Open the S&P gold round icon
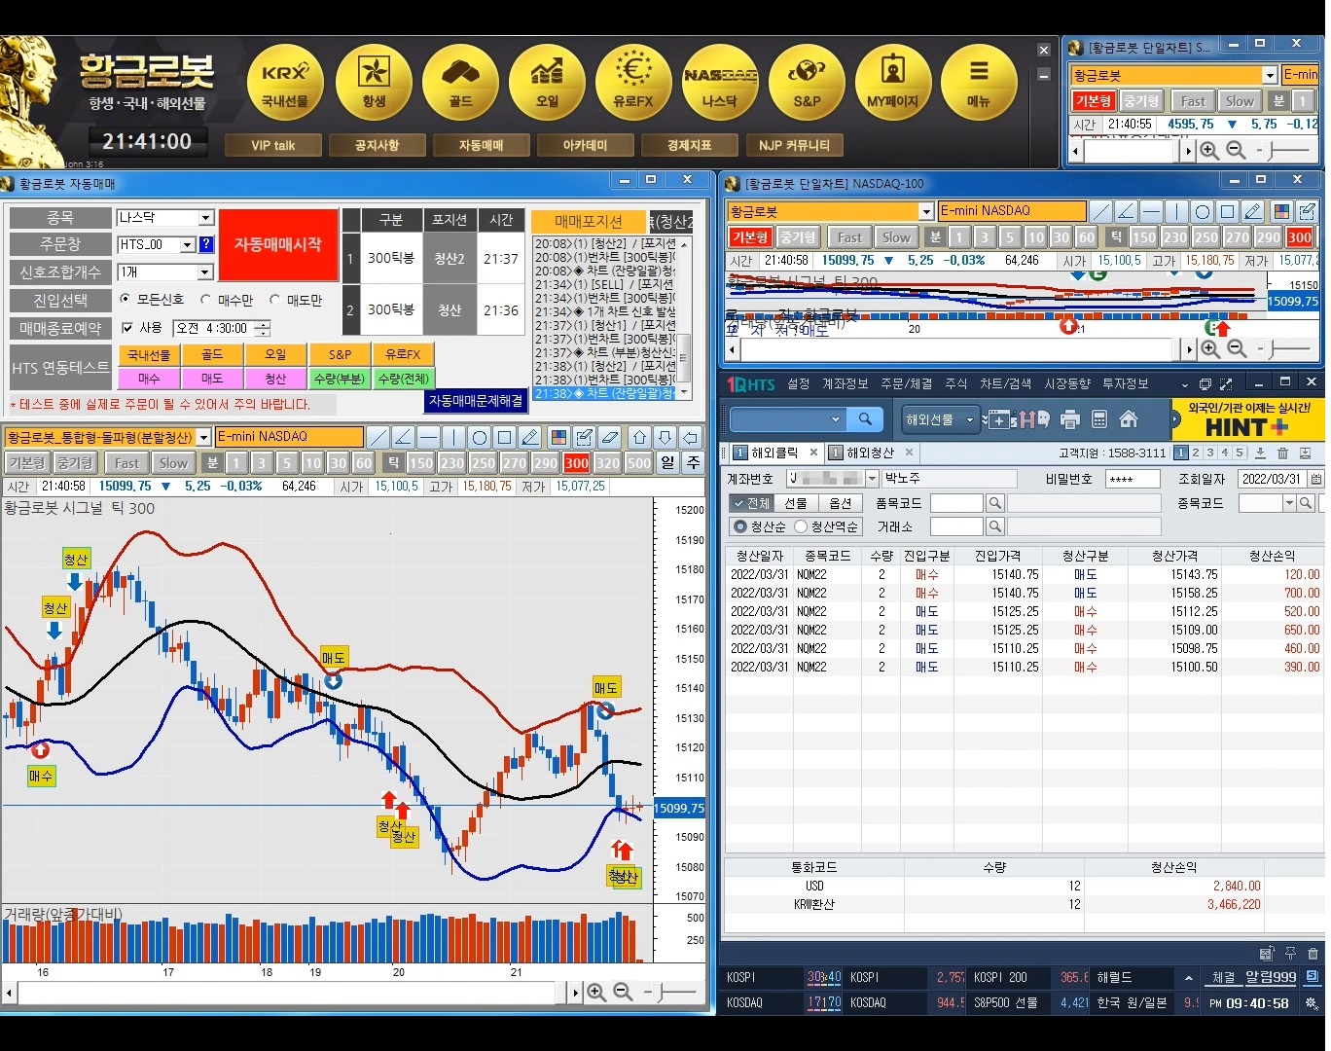 [807, 83]
